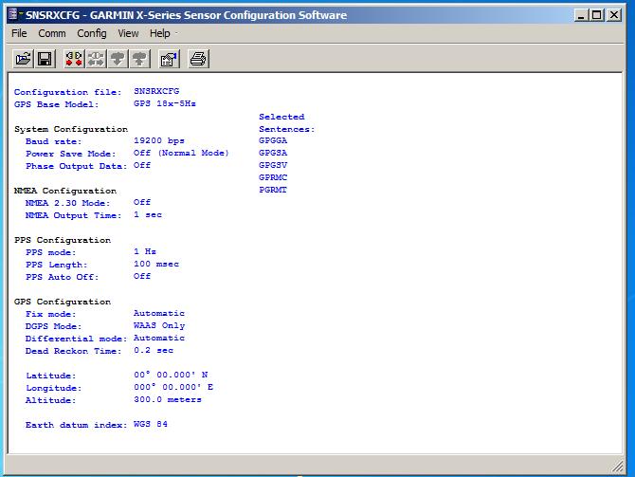This screenshot has height=477, width=635.
Task: Click the 'System Configuration' heading
Action: pos(71,129)
